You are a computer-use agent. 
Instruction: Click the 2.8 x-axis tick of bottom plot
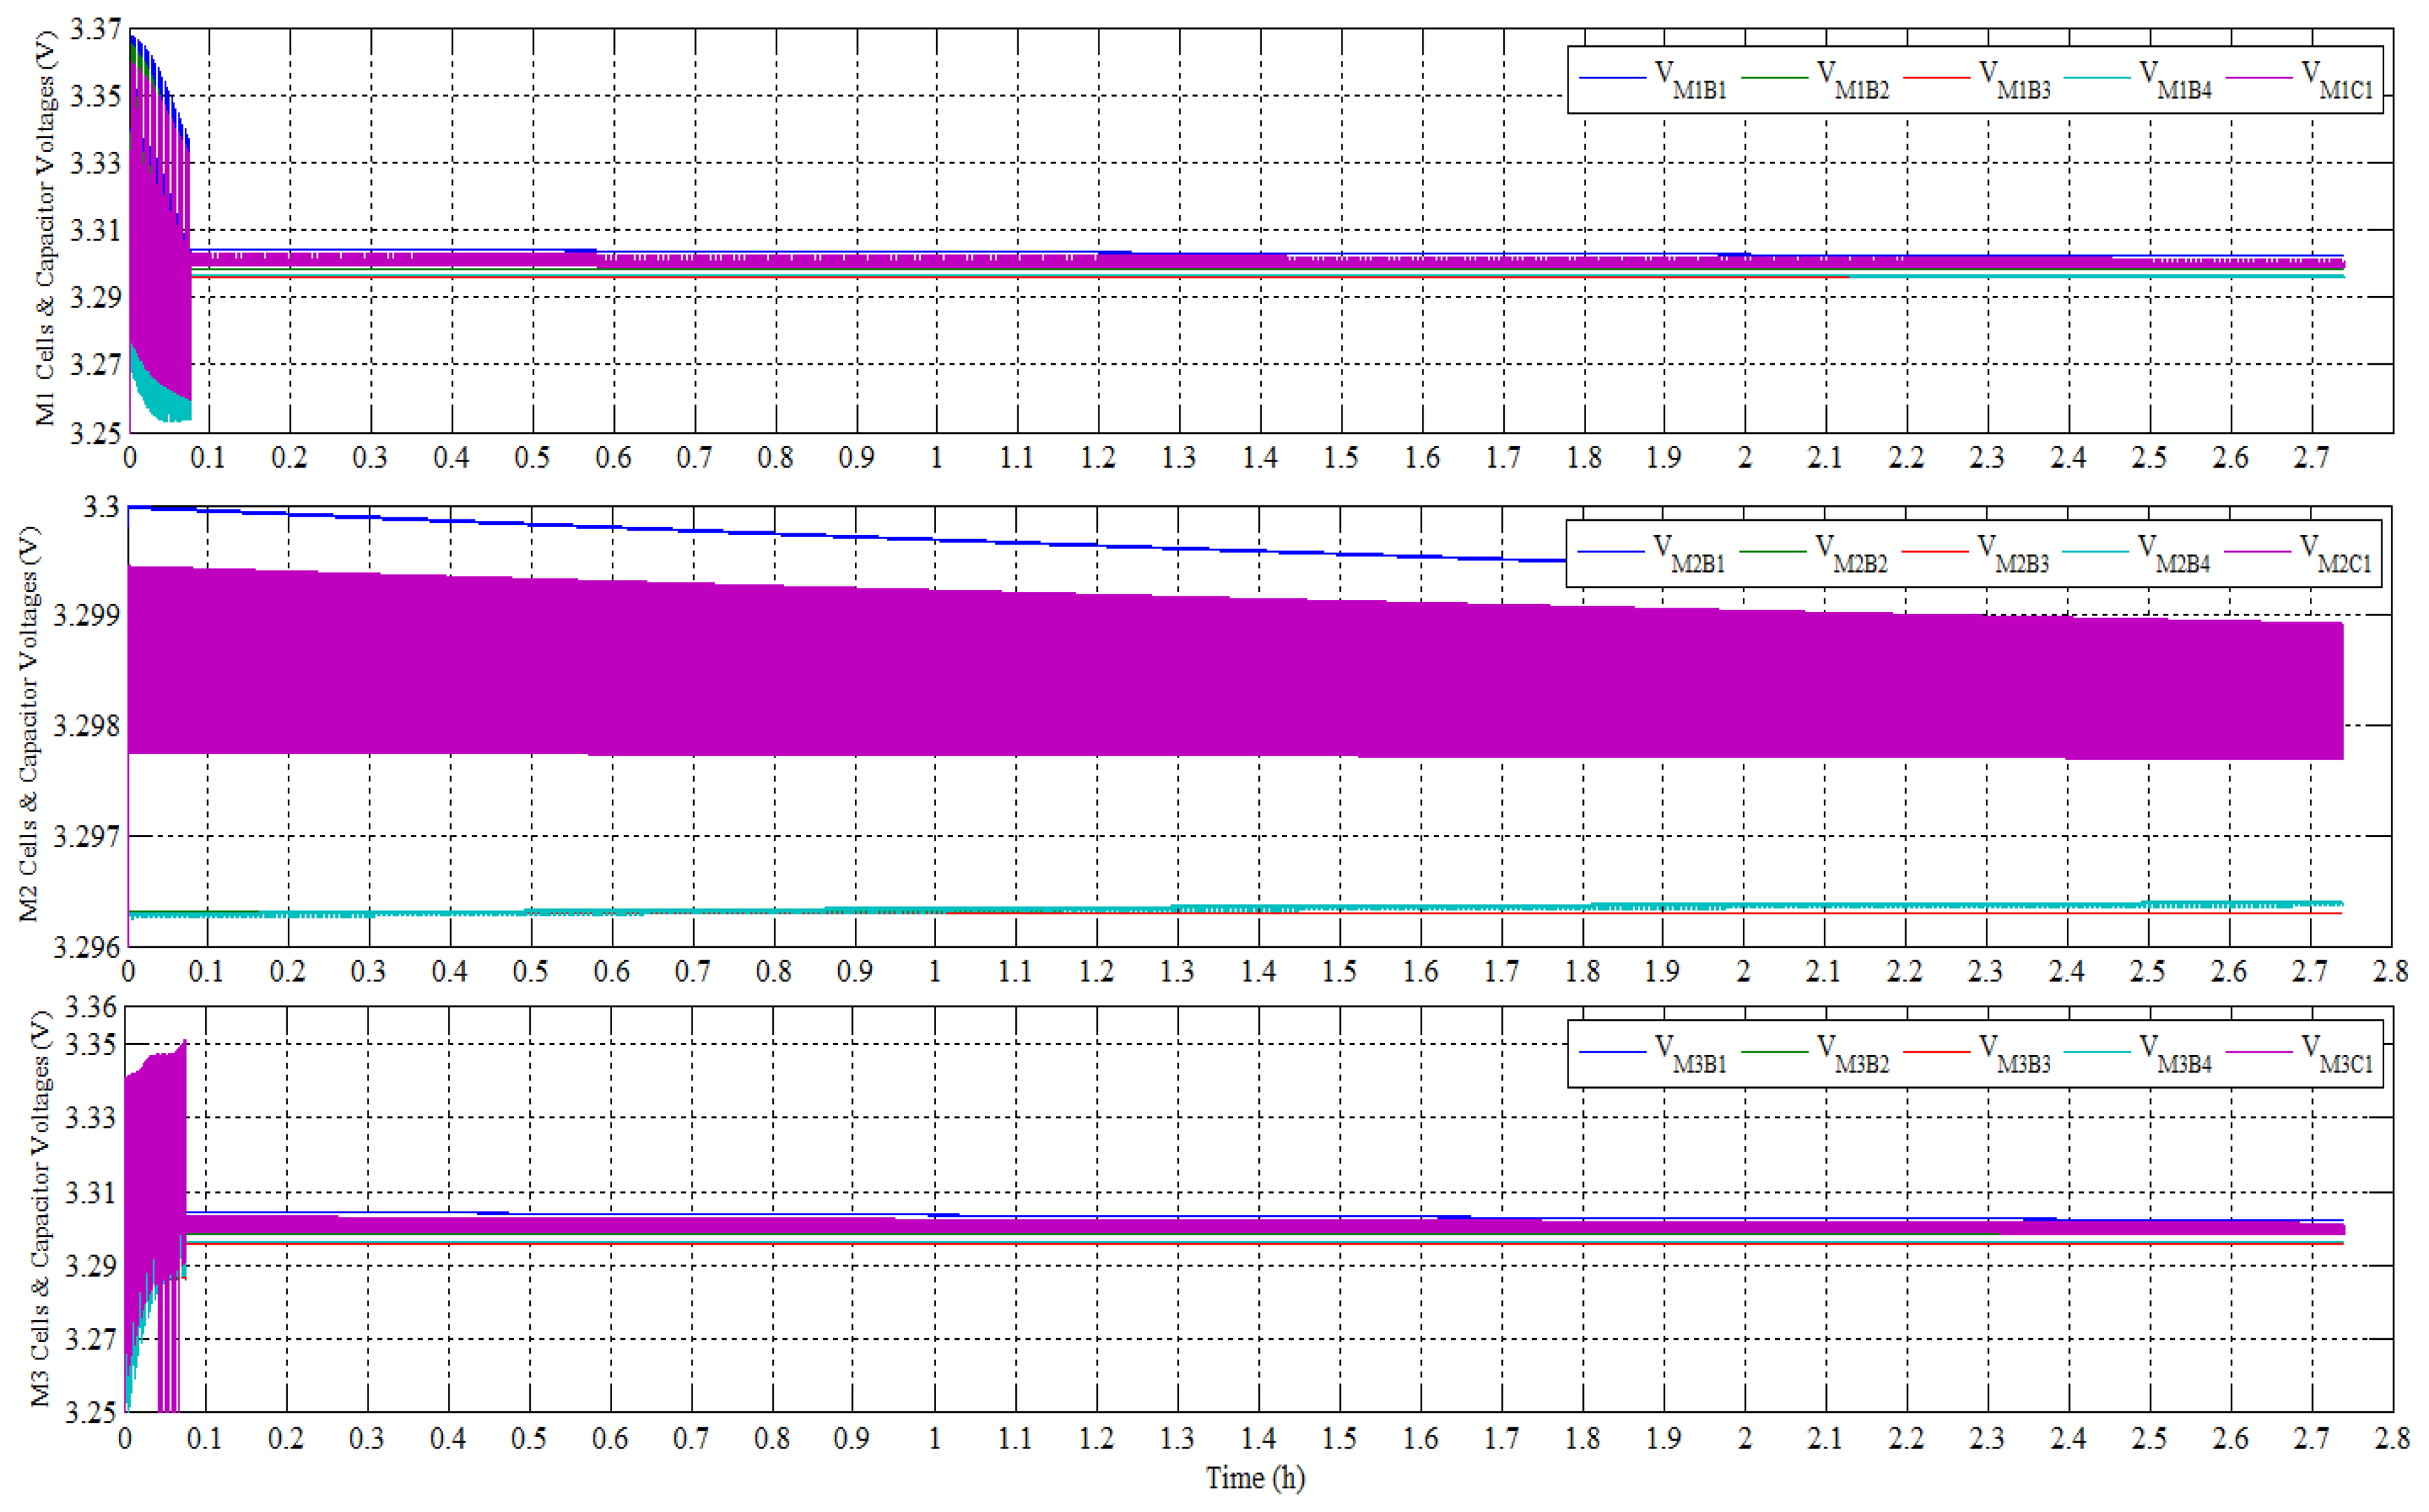(x=2391, y=1438)
